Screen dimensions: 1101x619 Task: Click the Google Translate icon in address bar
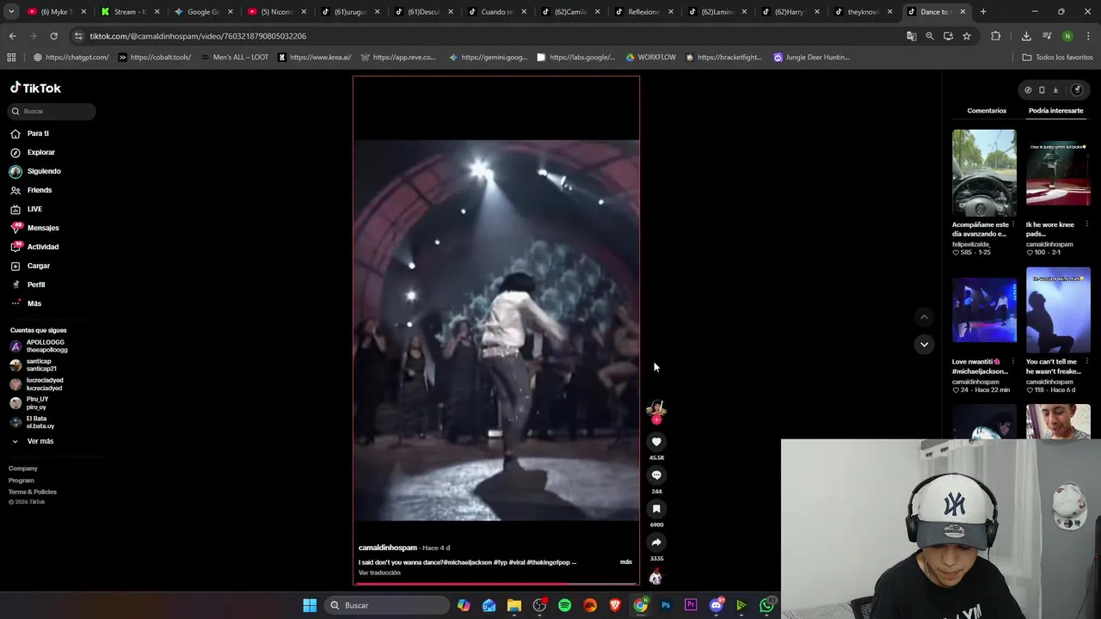click(x=911, y=36)
